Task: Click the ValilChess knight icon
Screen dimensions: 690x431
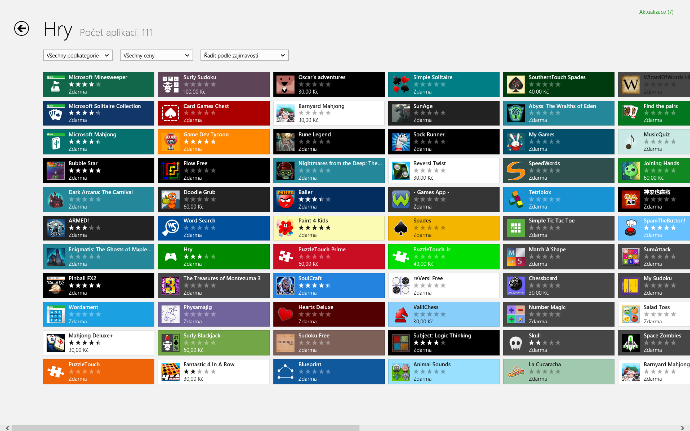Action: coord(401,315)
